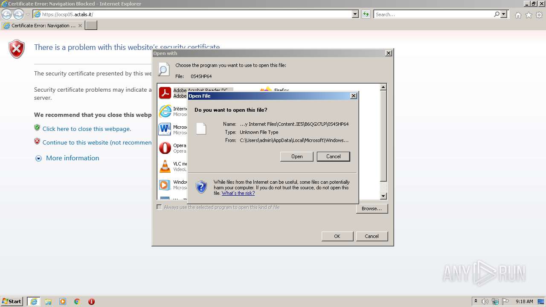Show hidden system tray icons
This screenshot has width=546, height=307.
pyautogui.click(x=476, y=301)
